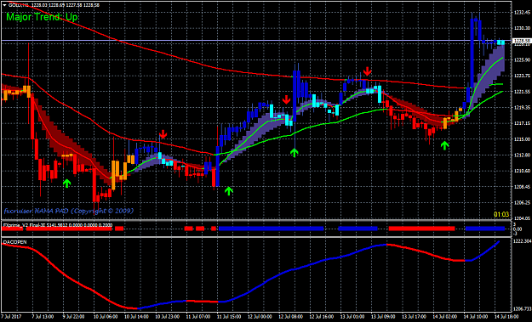The width and height of the screenshot is (532, 322).
Task: Click the current price tag on the price scale
Action: [x=521, y=42]
